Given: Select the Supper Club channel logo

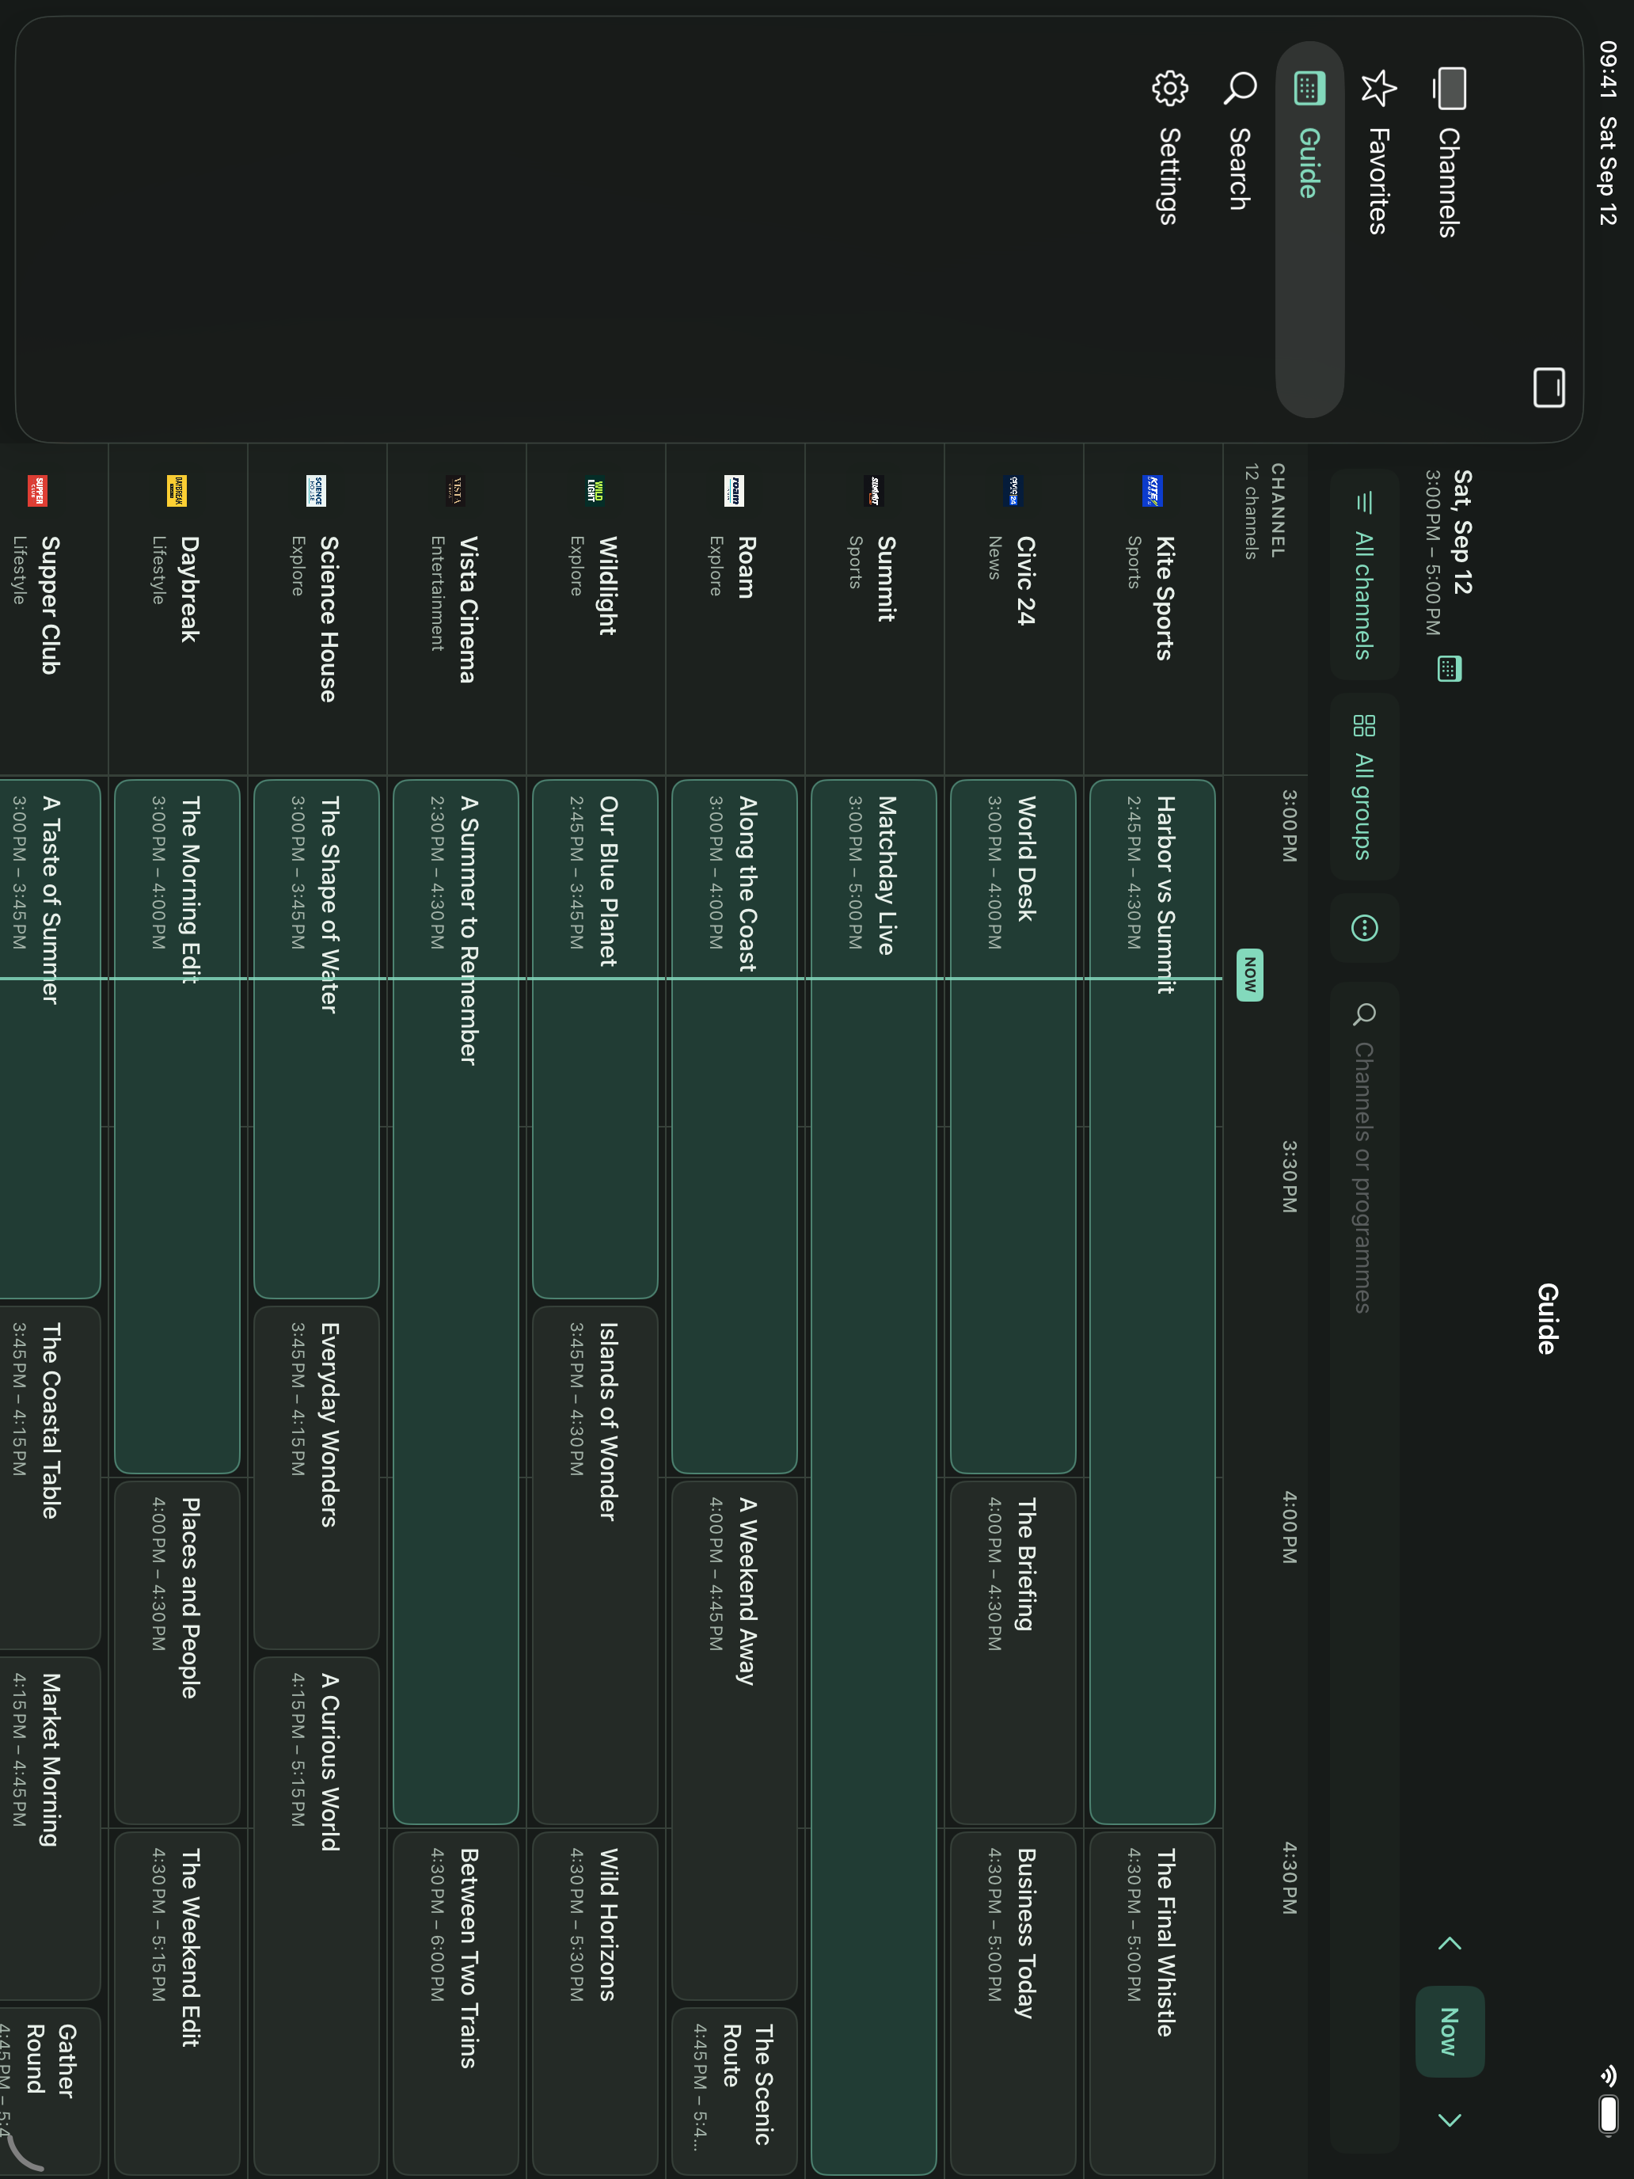Looking at the screenshot, I should coord(37,491).
